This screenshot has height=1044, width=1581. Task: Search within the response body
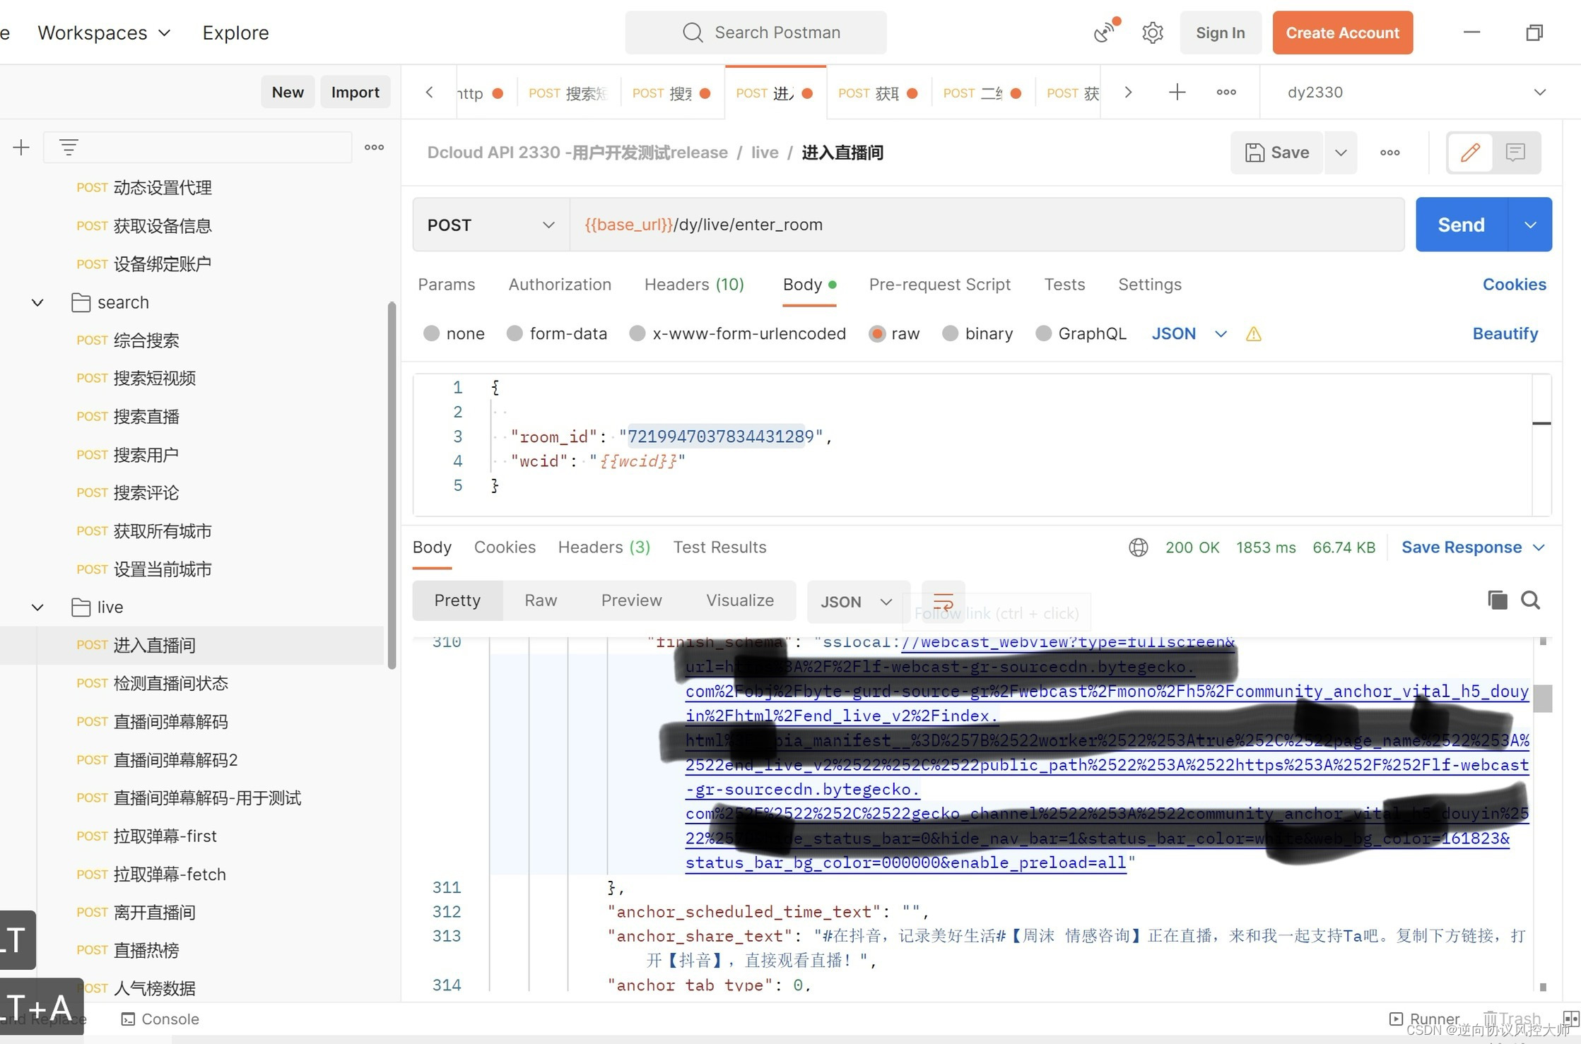(x=1531, y=600)
